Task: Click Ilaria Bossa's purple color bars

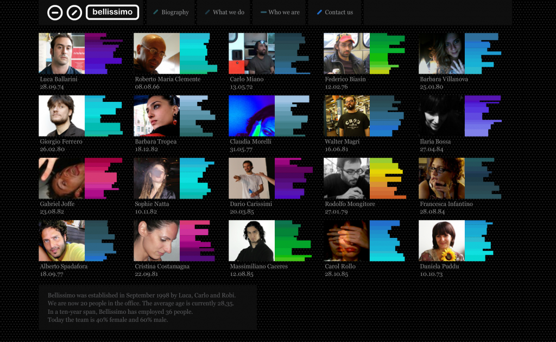Action: tap(482, 116)
